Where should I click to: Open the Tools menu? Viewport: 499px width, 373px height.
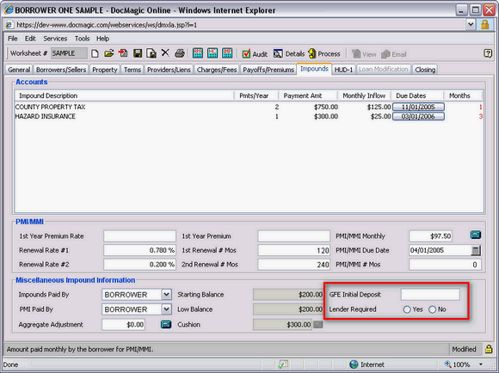click(x=82, y=39)
